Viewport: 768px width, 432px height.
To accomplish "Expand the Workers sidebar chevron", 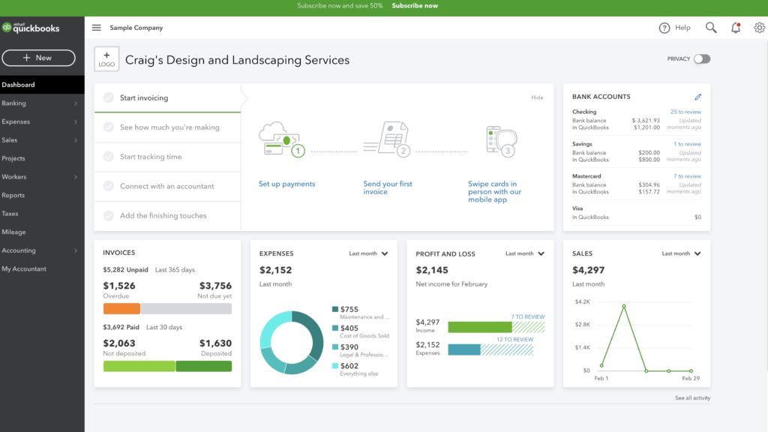I will point(76,177).
